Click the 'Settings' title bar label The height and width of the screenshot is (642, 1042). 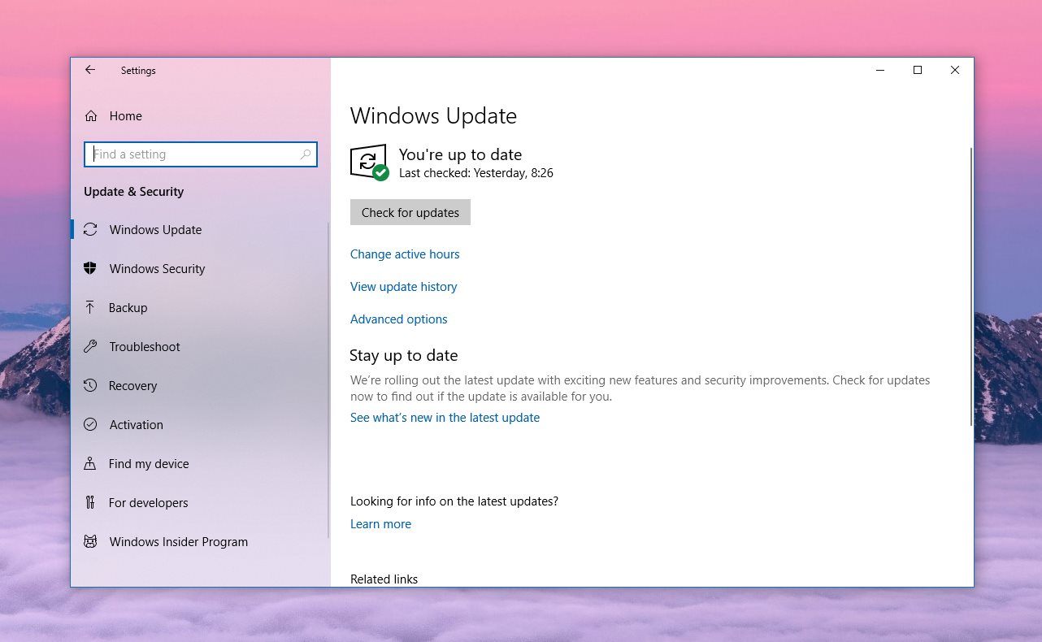138,71
